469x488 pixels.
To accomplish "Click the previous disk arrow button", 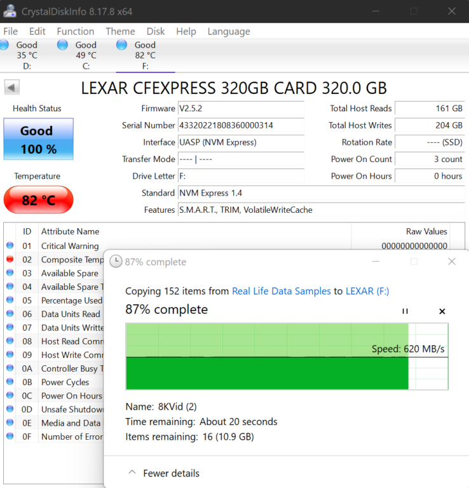I will 12,88.
